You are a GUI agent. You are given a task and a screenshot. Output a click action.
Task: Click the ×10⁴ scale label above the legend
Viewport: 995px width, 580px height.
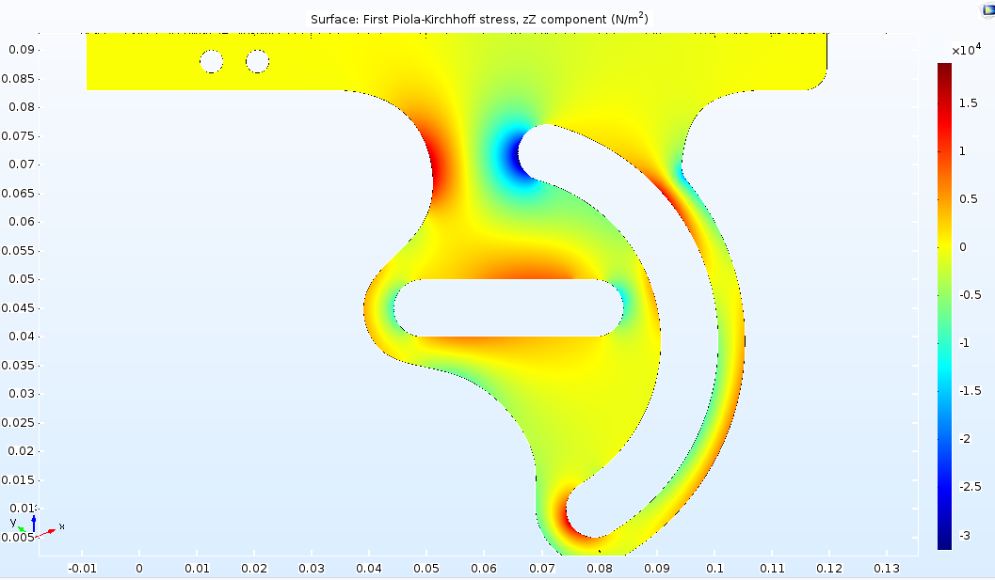pos(966,50)
